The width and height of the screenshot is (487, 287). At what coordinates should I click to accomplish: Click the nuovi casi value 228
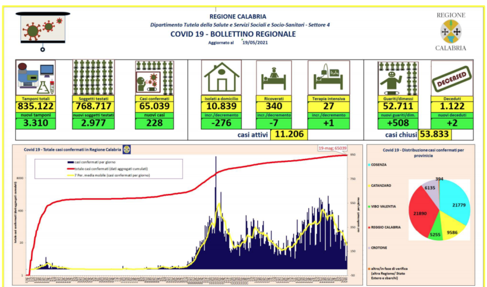point(154,123)
